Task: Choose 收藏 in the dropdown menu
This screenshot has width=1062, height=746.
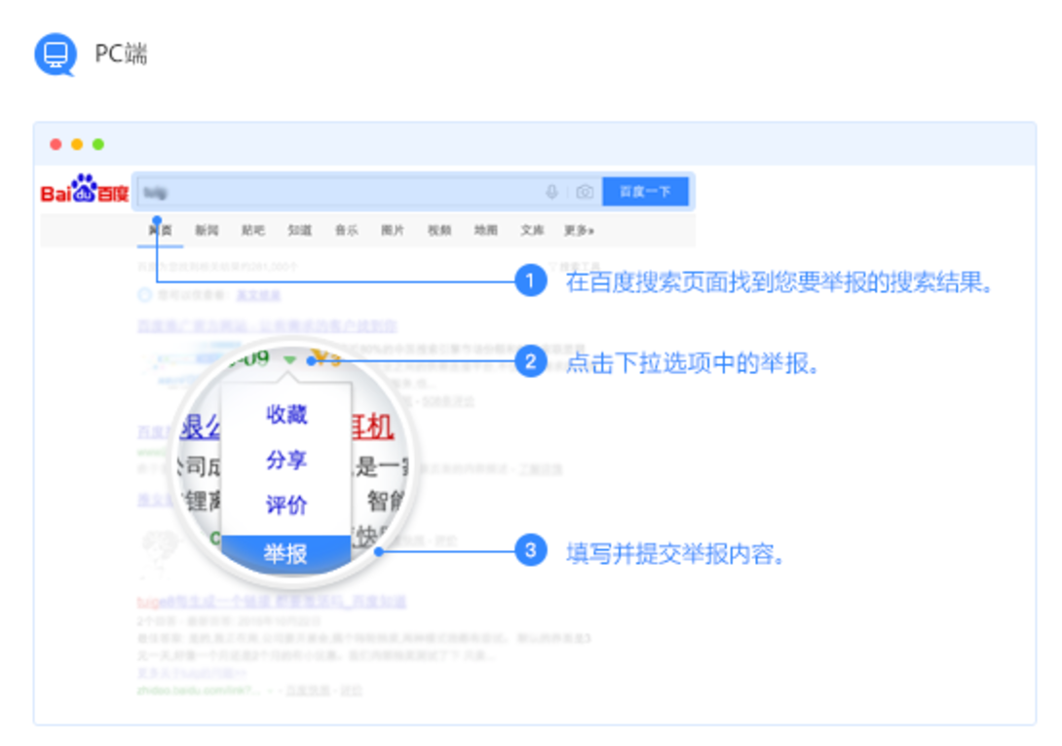Action: pyautogui.click(x=286, y=414)
